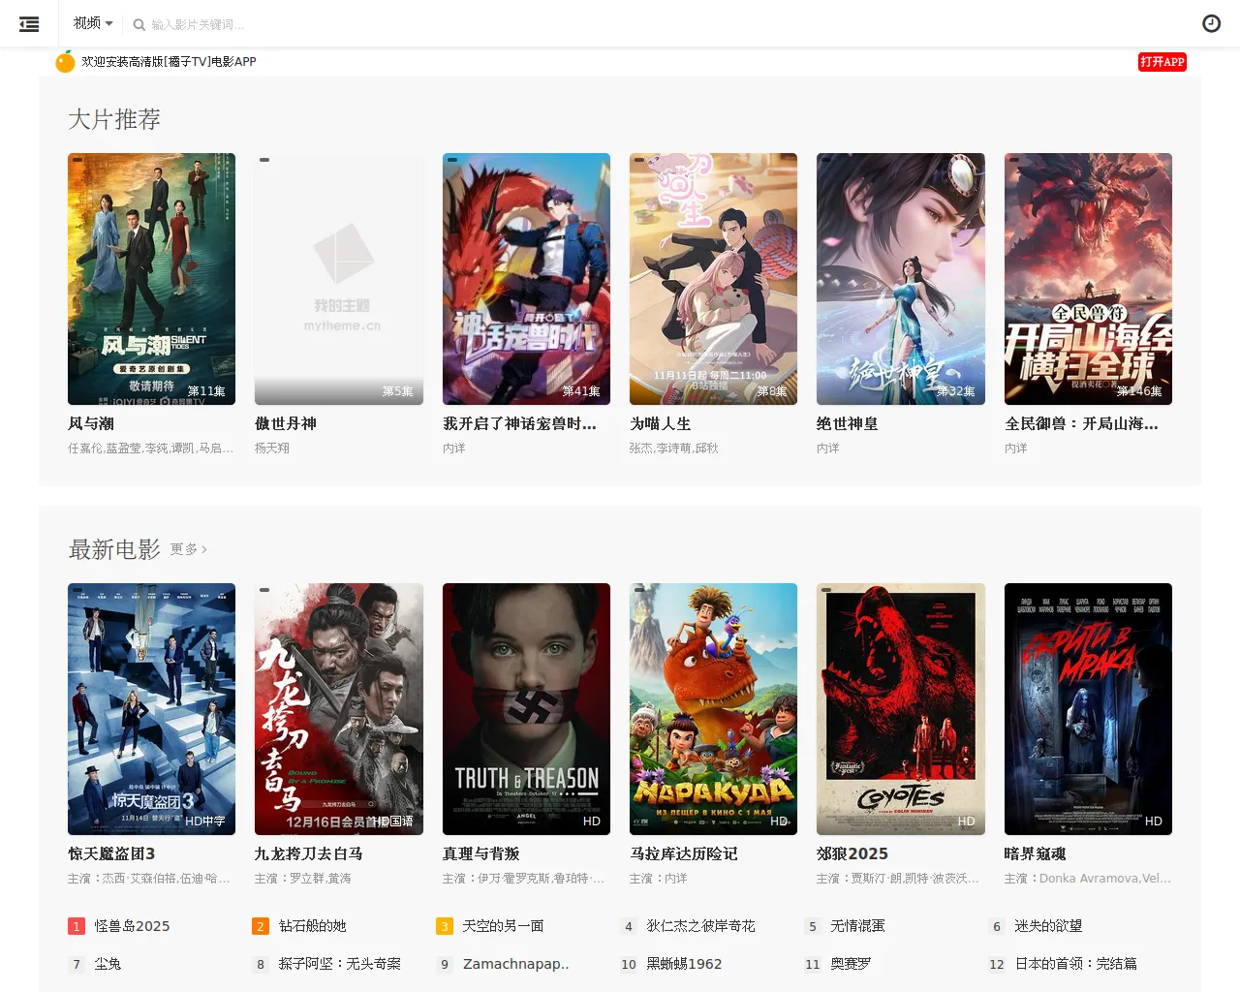
Task: Open the sidebar menu icon
Action: [29, 24]
